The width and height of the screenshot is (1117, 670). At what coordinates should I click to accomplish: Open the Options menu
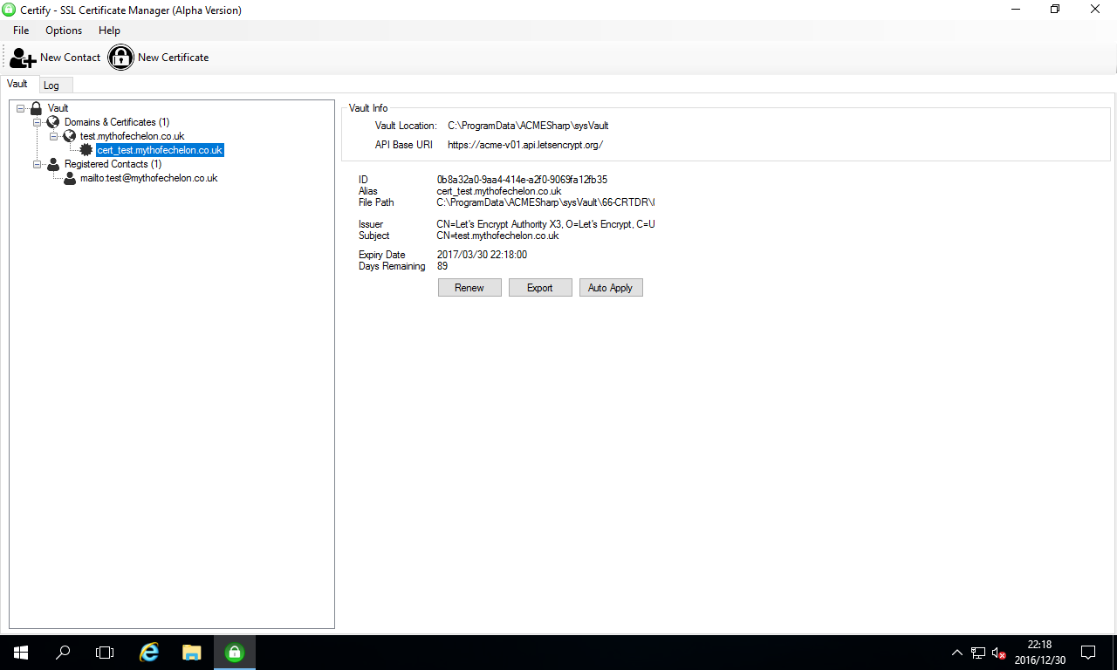click(x=64, y=31)
